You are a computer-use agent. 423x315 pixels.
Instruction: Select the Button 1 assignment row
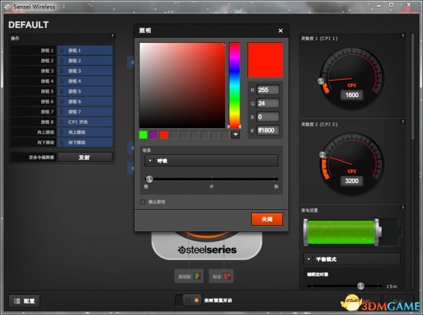click(x=85, y=50)
